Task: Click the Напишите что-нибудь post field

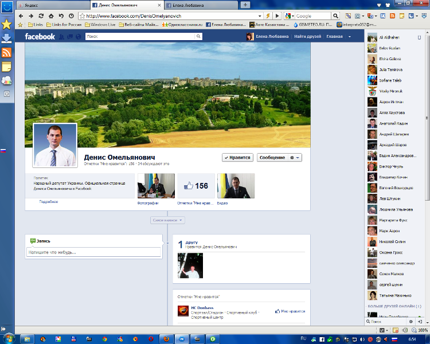Action: point(93,252)
